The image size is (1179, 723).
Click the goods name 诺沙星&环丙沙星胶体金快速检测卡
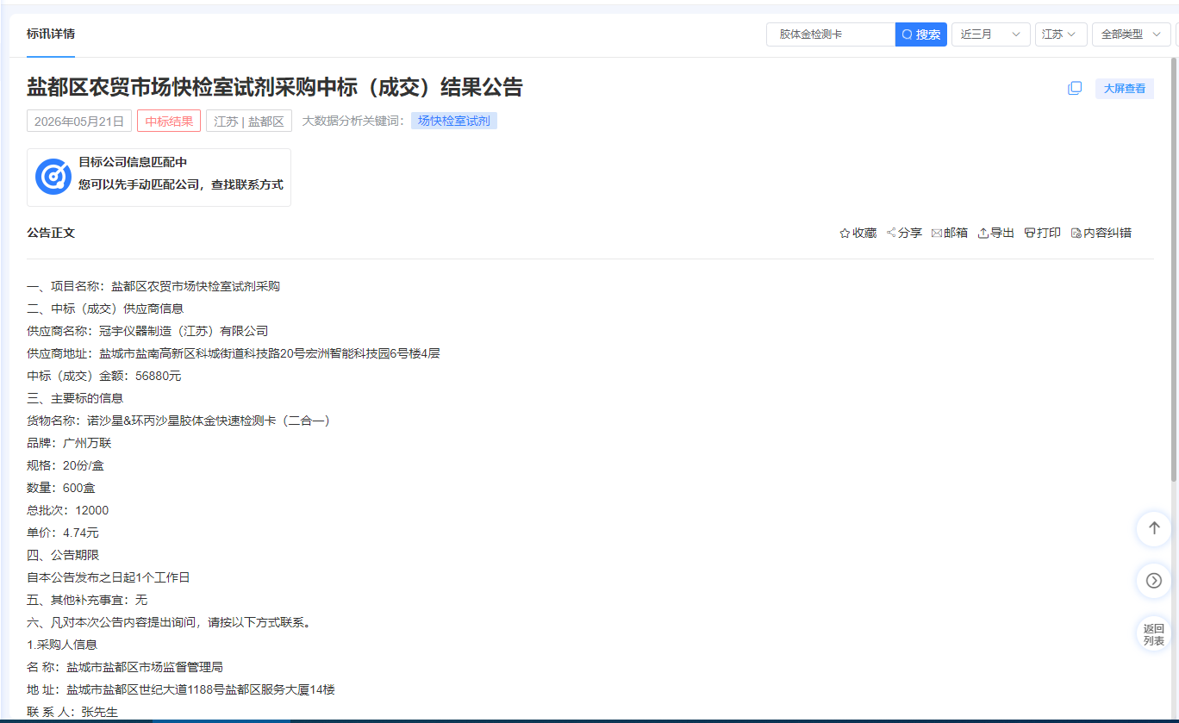(209, 421)
